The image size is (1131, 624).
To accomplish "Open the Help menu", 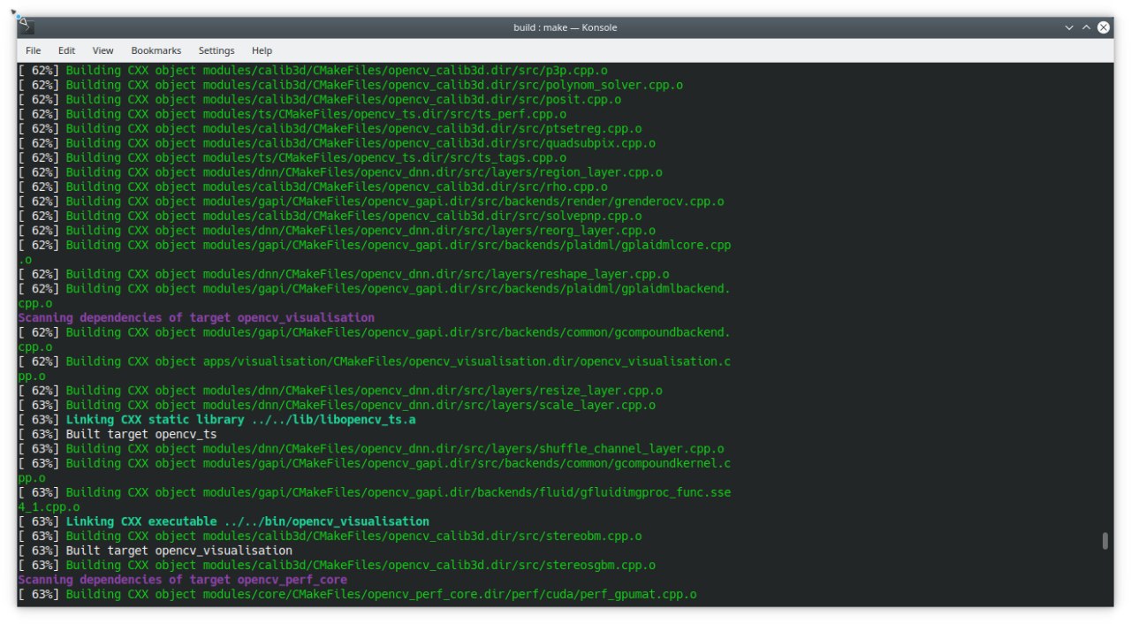I will point(262,50).
